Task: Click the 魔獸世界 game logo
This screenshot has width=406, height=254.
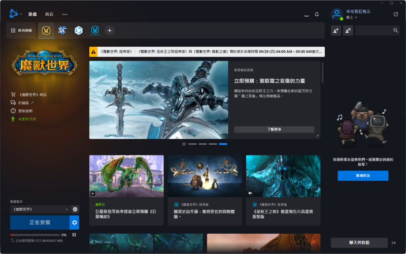Action: click(x=45, y=62)
